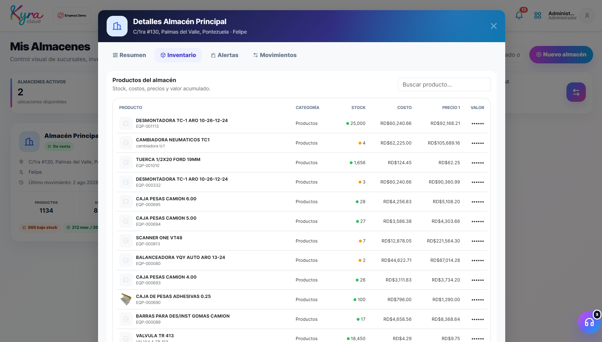Click the transfer arrows purple icon
Image resolution: width=602 pixels, height=342 pixels.
(x=576, y=92)
